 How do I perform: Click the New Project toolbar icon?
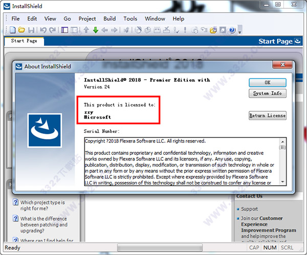[x=13, y=30]
